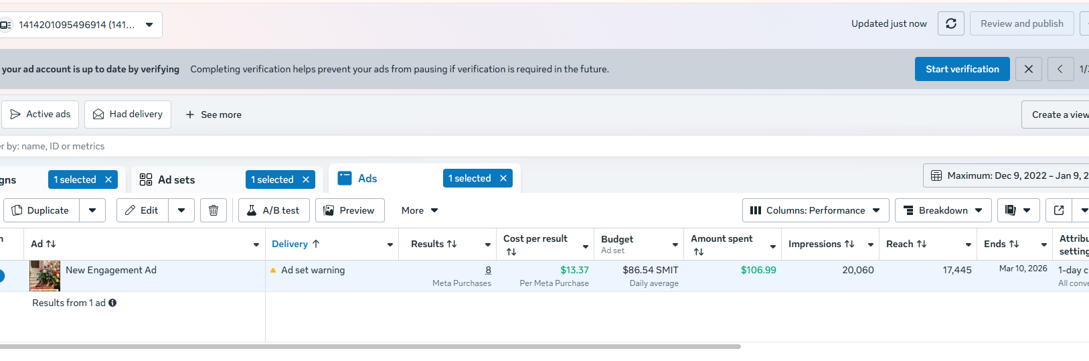
Task: Click the refresh data icon
Action: [950, 24]
